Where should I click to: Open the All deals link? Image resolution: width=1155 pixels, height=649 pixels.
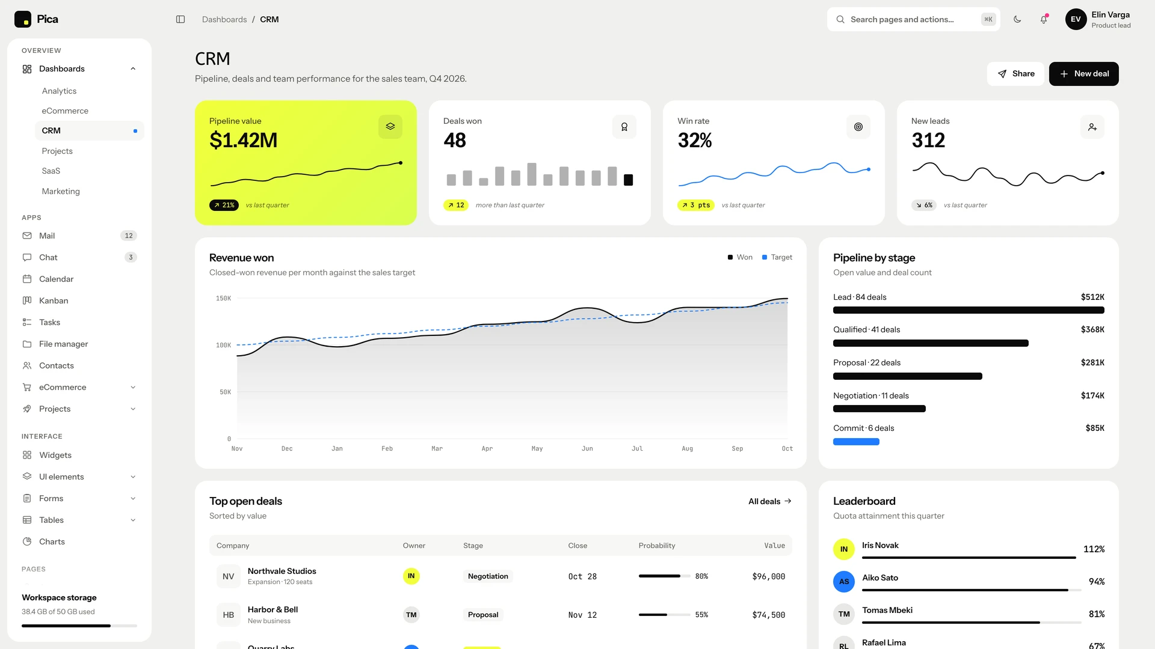[769, 501]
